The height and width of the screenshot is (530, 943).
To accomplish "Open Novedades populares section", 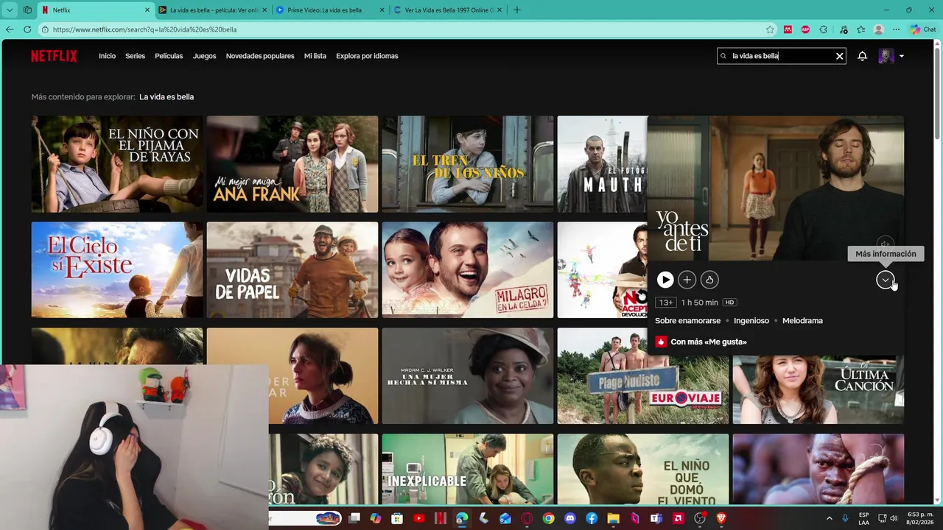I will [260, 56].
